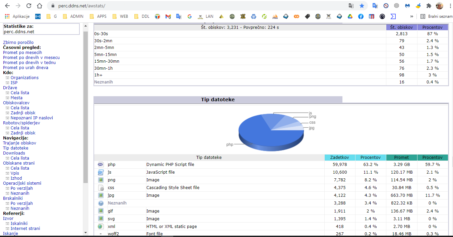Bookmark this page with the star icon
Image resolution: width=453 pixels, height=237 pixels.
pos(362,6)
